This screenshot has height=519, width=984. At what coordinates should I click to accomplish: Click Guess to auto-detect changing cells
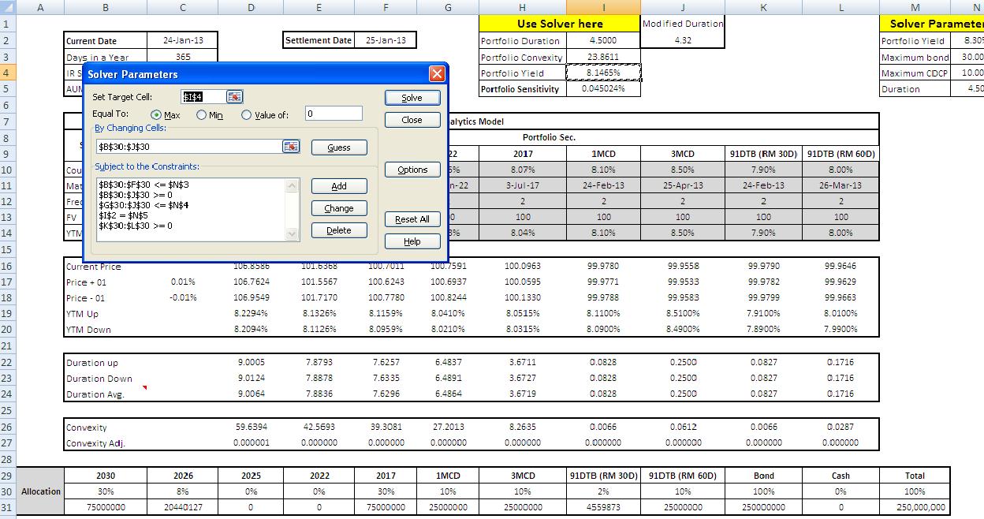[x=339, y=147]
